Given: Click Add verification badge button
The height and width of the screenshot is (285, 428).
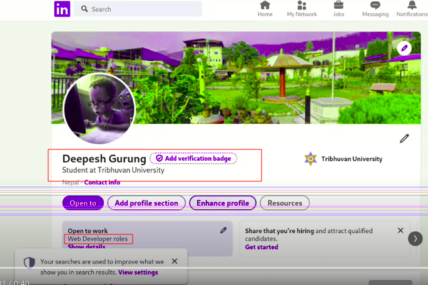Looking at the screenshot, I should click(193, 159).
